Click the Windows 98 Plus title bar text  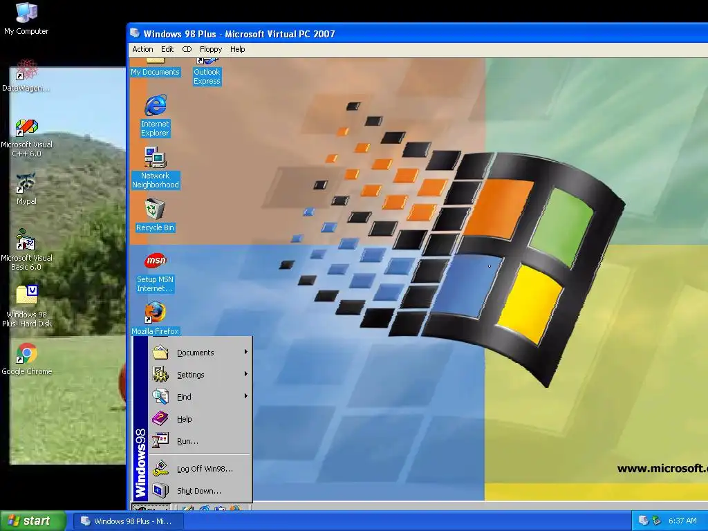tap(239, 34)
